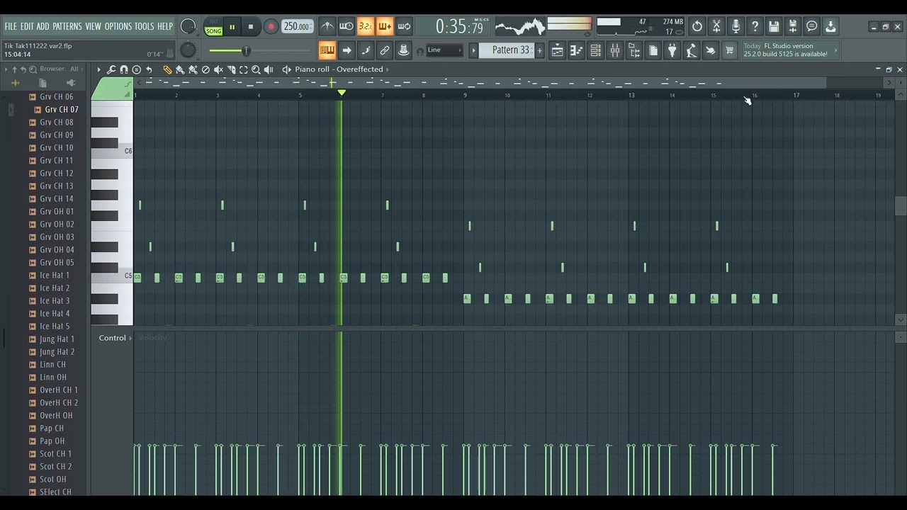This screenshot has width=907, height=510.
Task: Toggle the 3-2-1 countdown before recording
Action: tap(365, 27)
